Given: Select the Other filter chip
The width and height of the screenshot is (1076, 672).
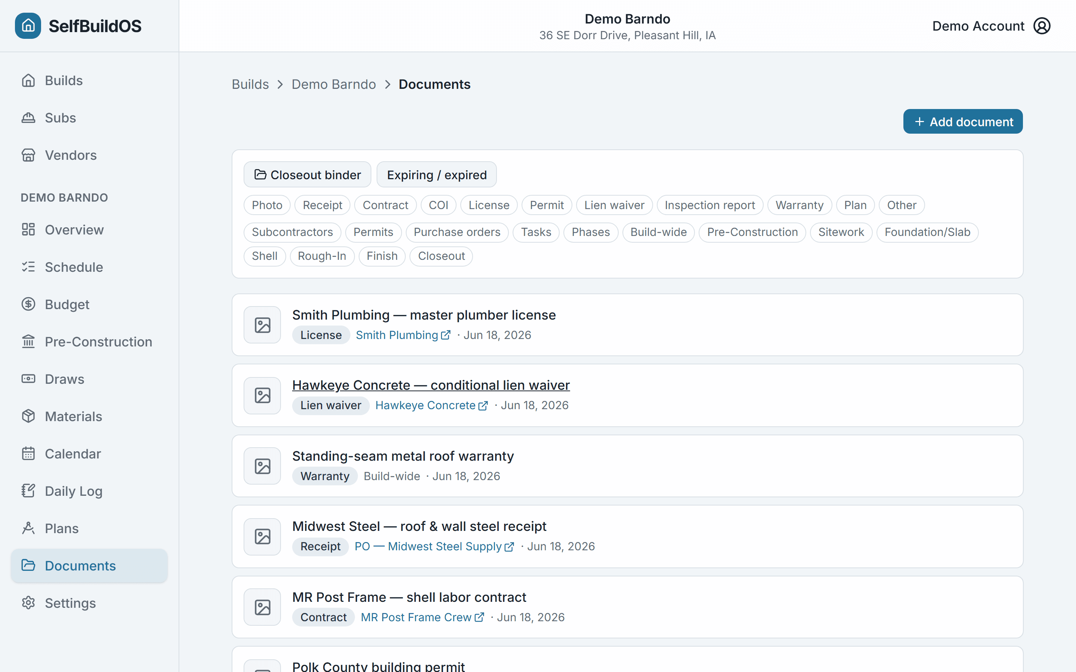Looking at the screenshot, I should point(902,205).
